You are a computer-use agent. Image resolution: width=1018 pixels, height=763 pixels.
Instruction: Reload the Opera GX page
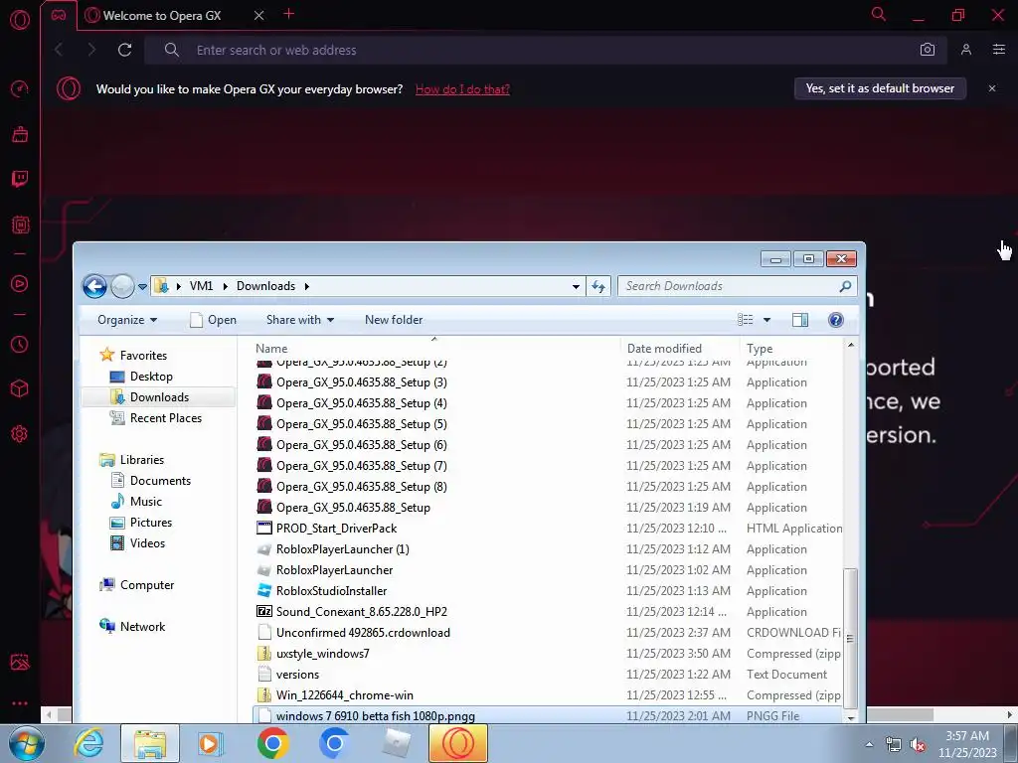tap(124, 50)
